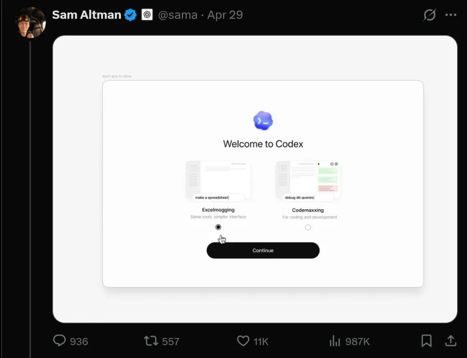
Task: Click the repost arrows icon
Action: pos(151,340)
